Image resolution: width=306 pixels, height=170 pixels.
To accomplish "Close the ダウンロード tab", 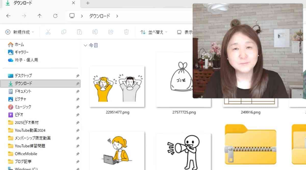I will click(73, 3).
